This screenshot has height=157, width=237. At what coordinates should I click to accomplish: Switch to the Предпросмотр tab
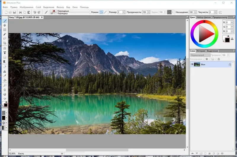click(x=220, y=17)
